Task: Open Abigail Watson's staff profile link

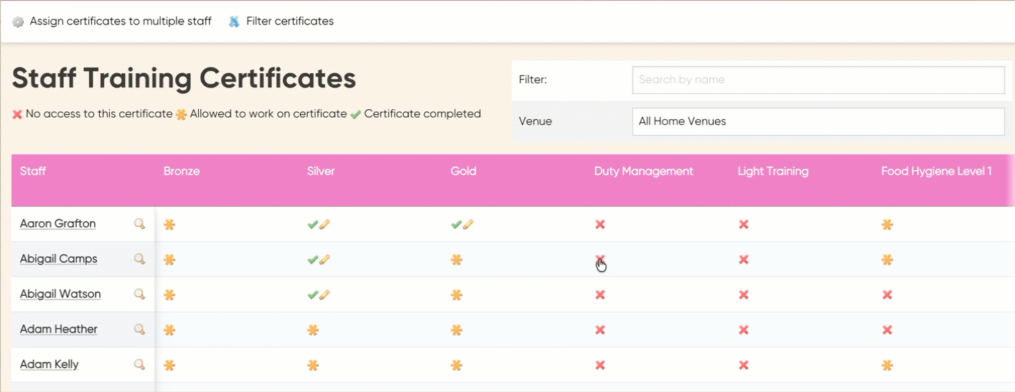Action: coord(60,294)
